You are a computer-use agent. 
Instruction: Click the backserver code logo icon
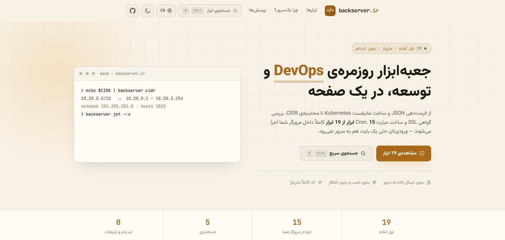pos(330,10)
